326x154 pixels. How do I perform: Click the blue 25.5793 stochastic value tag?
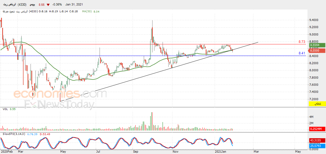pyautogui.click(x=317, y=146)
